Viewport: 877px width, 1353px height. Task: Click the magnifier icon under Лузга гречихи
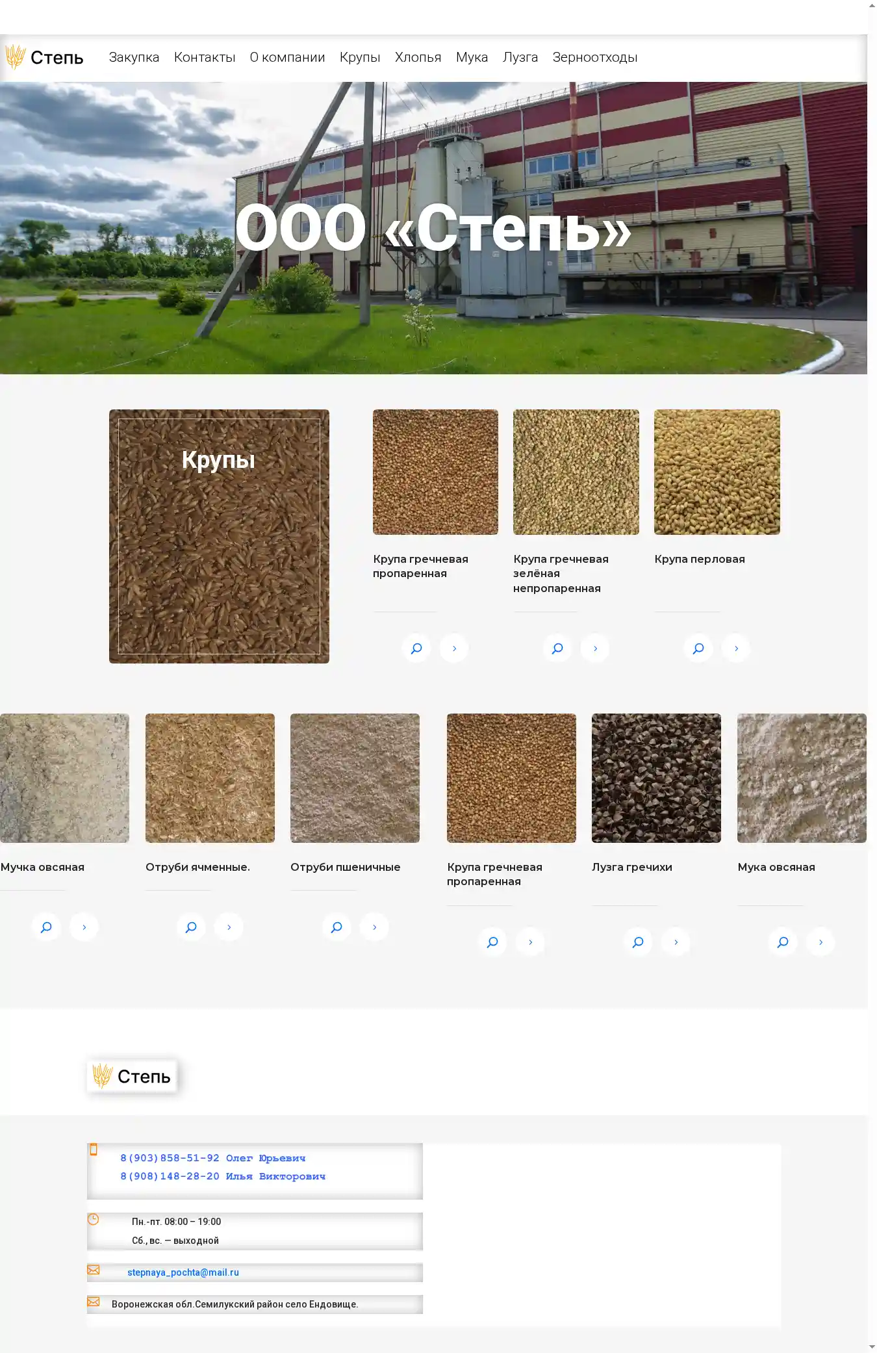point(638,942)
